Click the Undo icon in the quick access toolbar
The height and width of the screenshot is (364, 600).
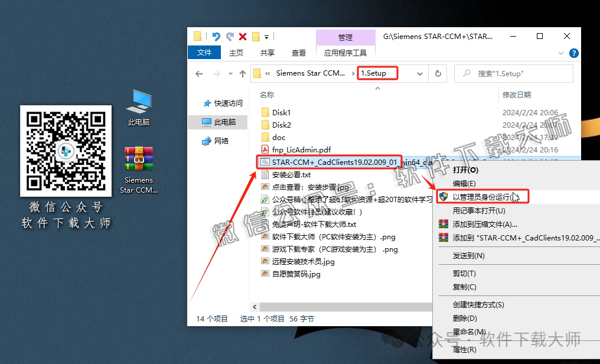[217, 37]
